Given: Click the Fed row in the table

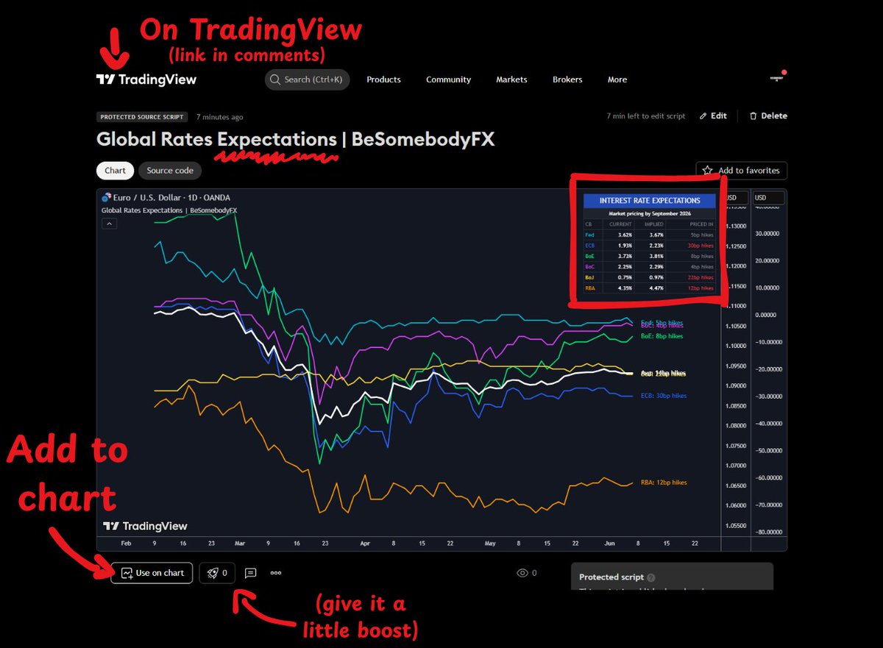Looking at the screenshot, I should click(650, 235).
